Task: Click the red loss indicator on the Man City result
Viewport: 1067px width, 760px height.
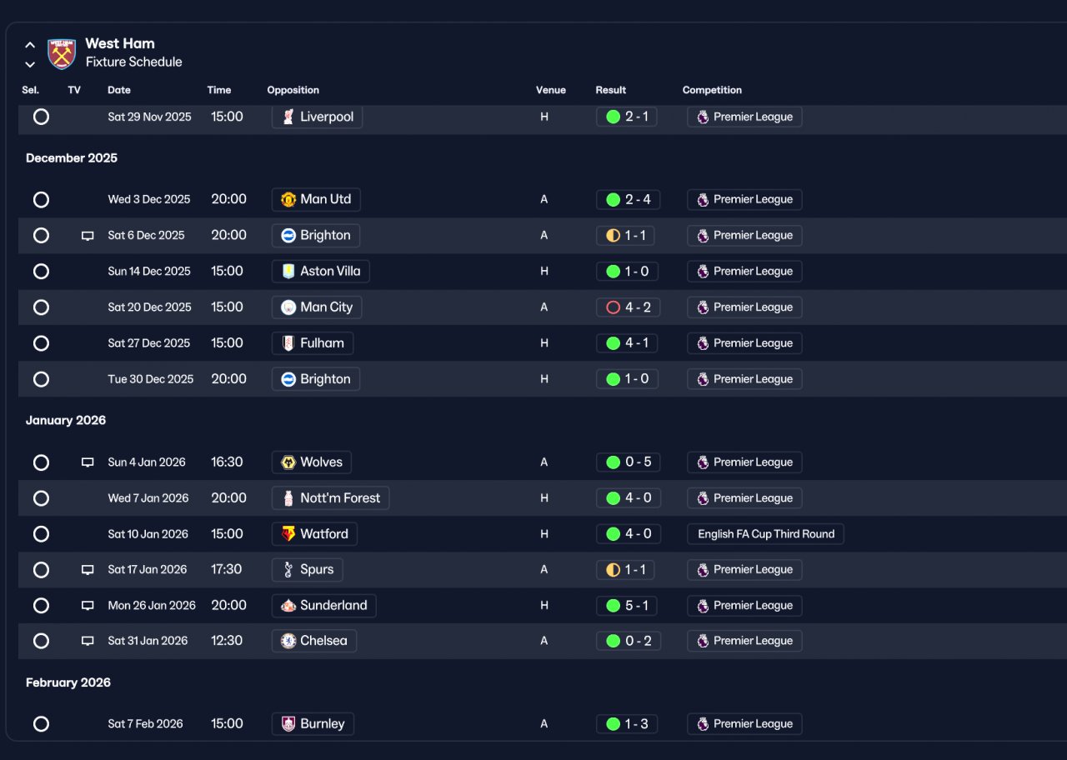Action: pyautogui.click(x=613, y=307)
